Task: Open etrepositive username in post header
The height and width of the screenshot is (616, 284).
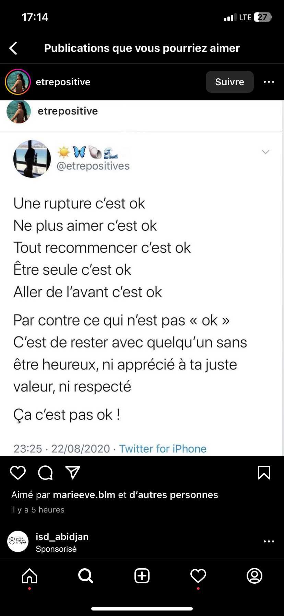Action: (x=63, y=82)
